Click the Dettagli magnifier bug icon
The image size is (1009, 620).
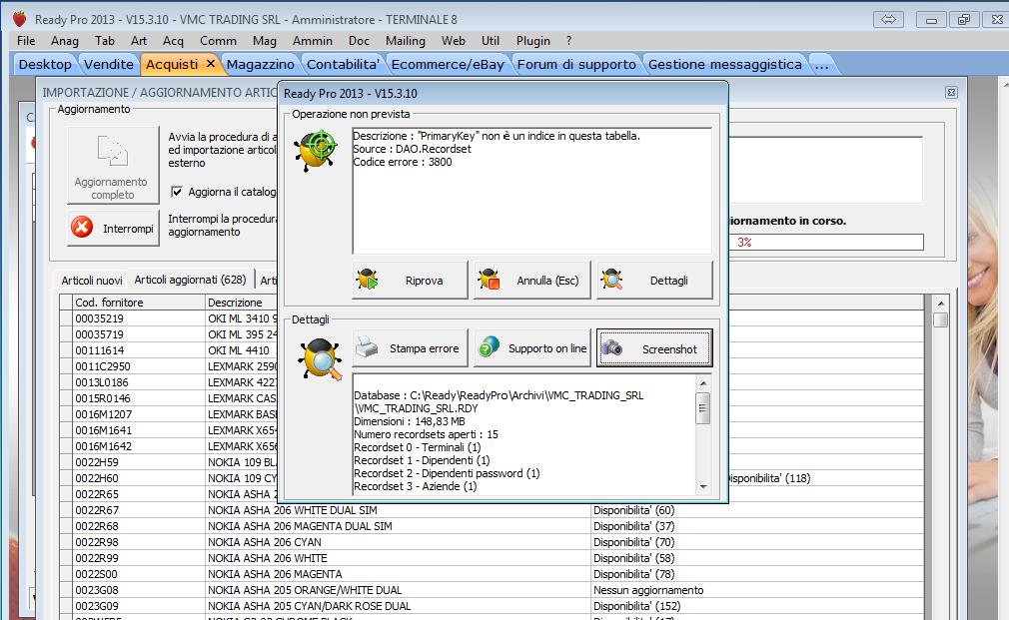611,280
